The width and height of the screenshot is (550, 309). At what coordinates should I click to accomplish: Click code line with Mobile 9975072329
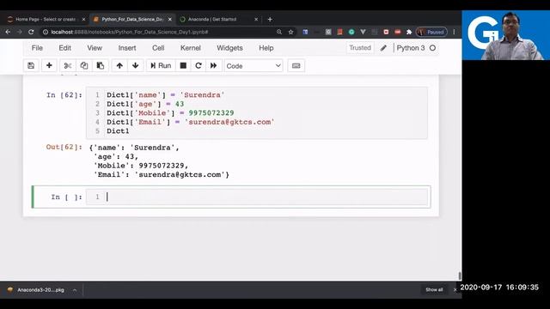170,113
